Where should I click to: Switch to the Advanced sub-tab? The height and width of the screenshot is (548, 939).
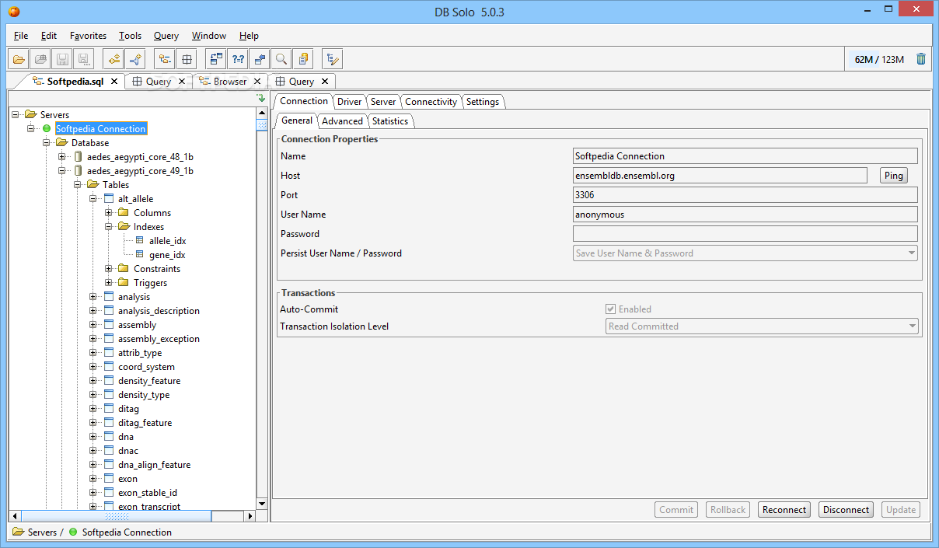coord(342,121)
